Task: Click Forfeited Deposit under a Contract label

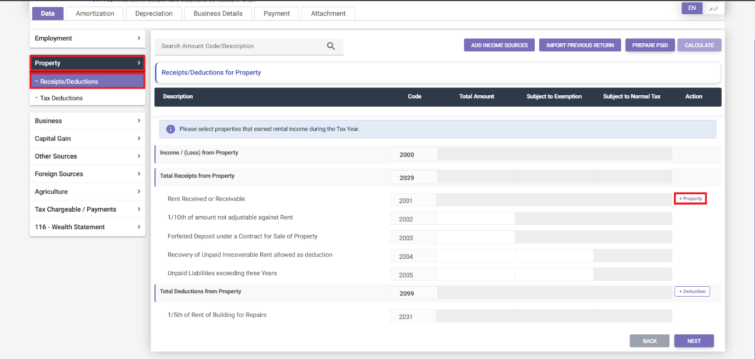Action: [x=243, y=236]
